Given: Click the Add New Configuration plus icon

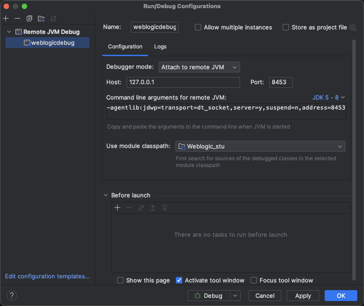Looking at the screenshot, I should click(x=6, y=19).
